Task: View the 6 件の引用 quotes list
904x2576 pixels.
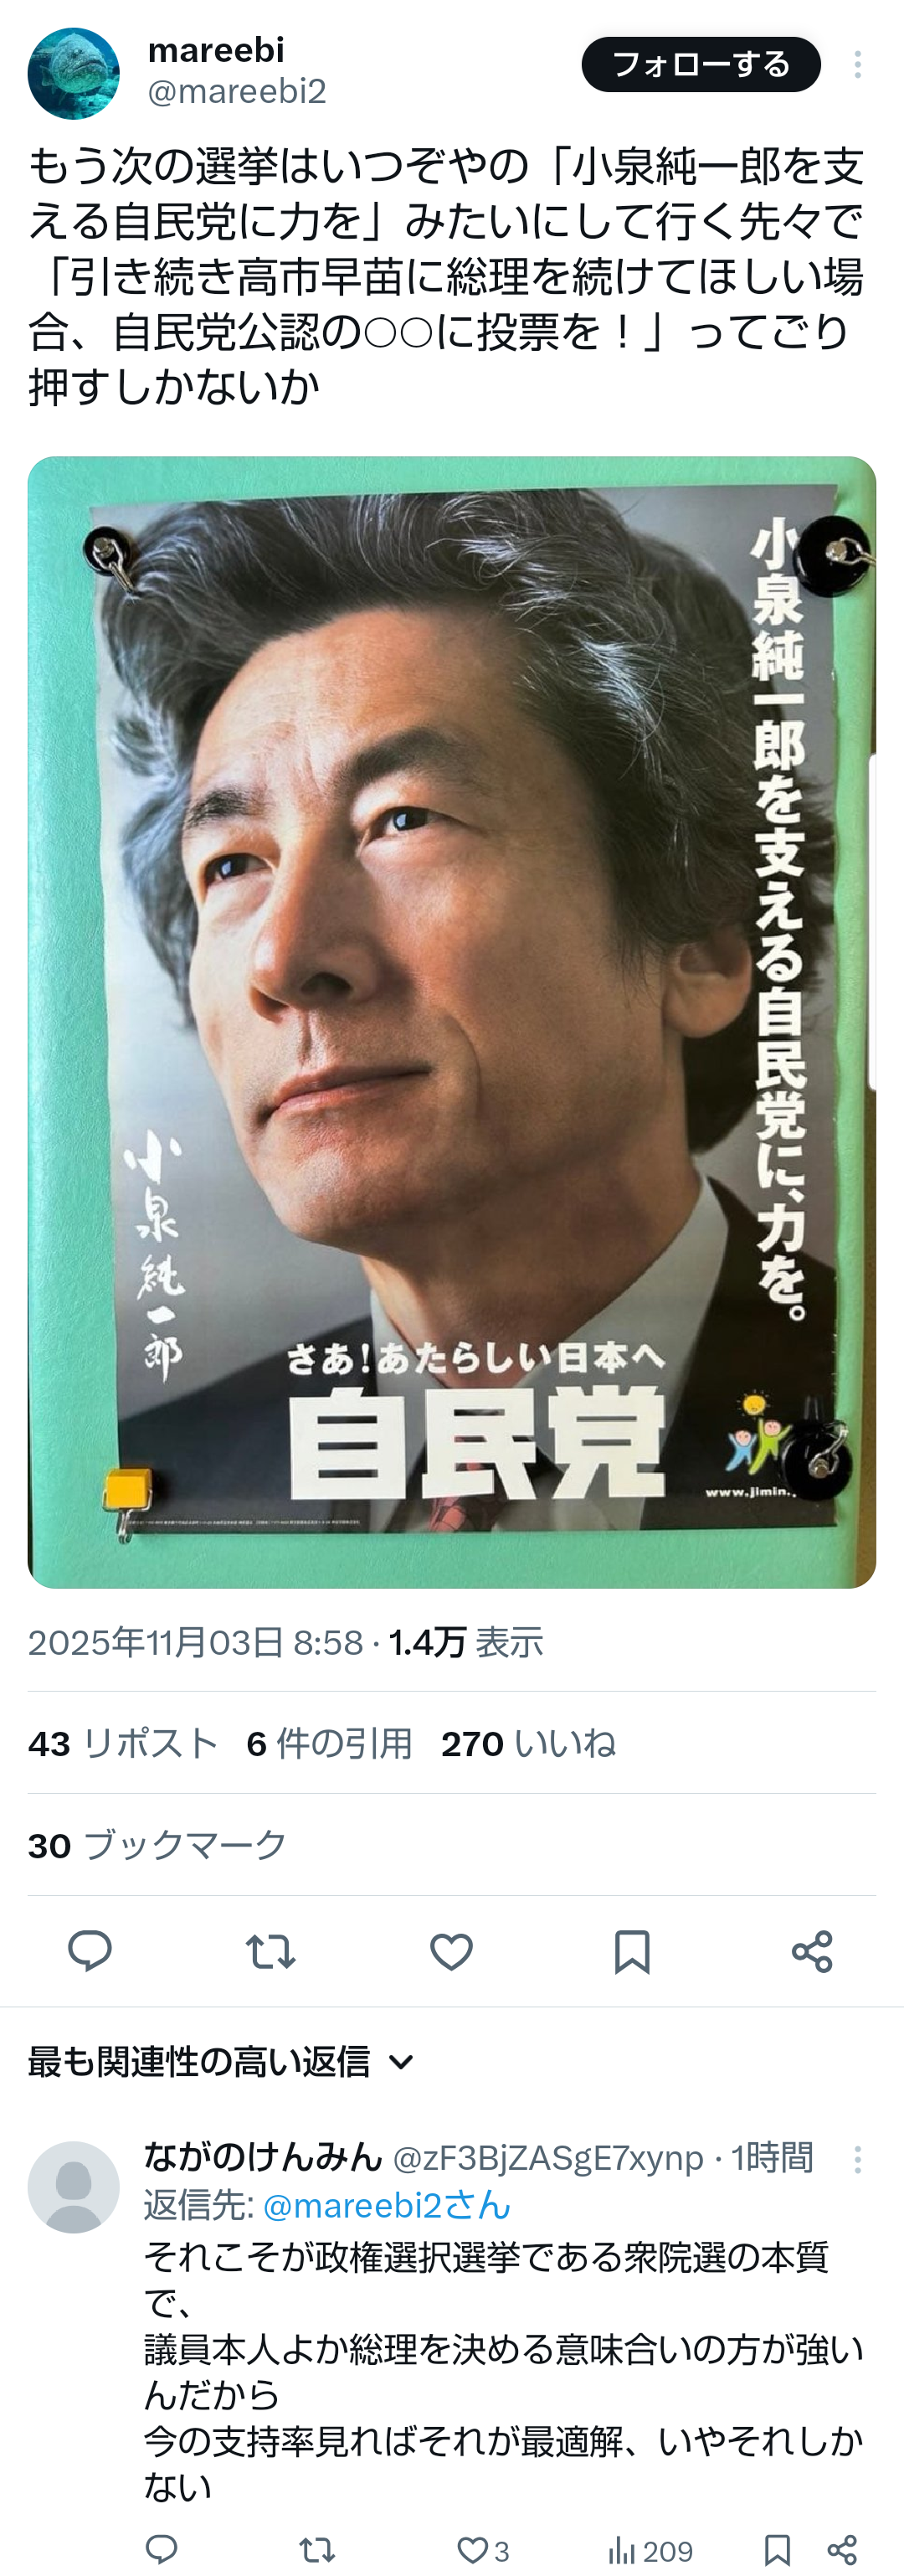Action: pos(329,1743)
